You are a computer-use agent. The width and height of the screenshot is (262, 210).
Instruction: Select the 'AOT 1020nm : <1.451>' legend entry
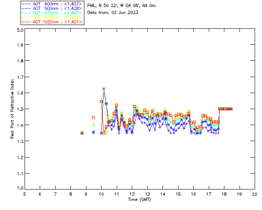(52, 22)
